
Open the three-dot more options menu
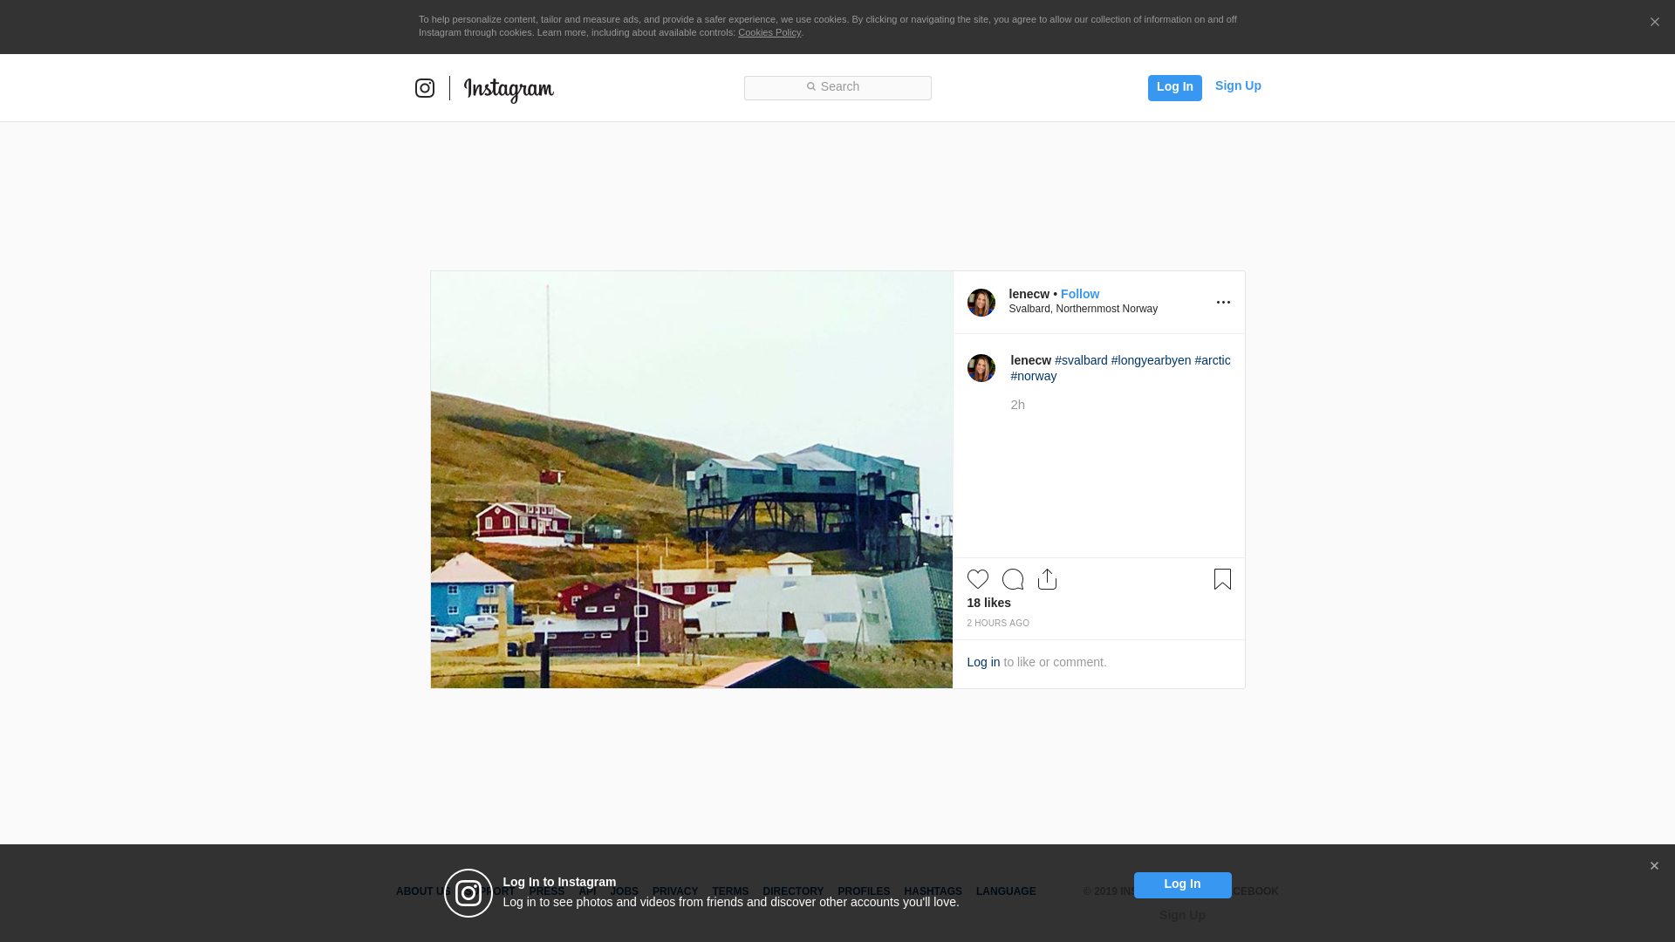1223,303
